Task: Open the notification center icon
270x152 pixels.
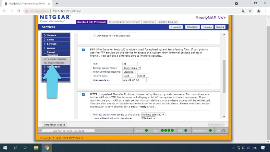Action: tap(263, 148)
